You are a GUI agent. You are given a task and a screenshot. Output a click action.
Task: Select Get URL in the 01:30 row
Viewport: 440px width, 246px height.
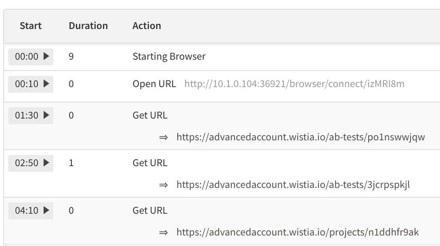click(x=150, y=115)
